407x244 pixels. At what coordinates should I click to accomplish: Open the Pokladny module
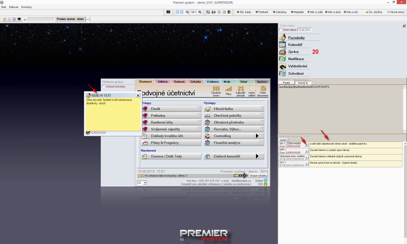[x=171, y=116]
